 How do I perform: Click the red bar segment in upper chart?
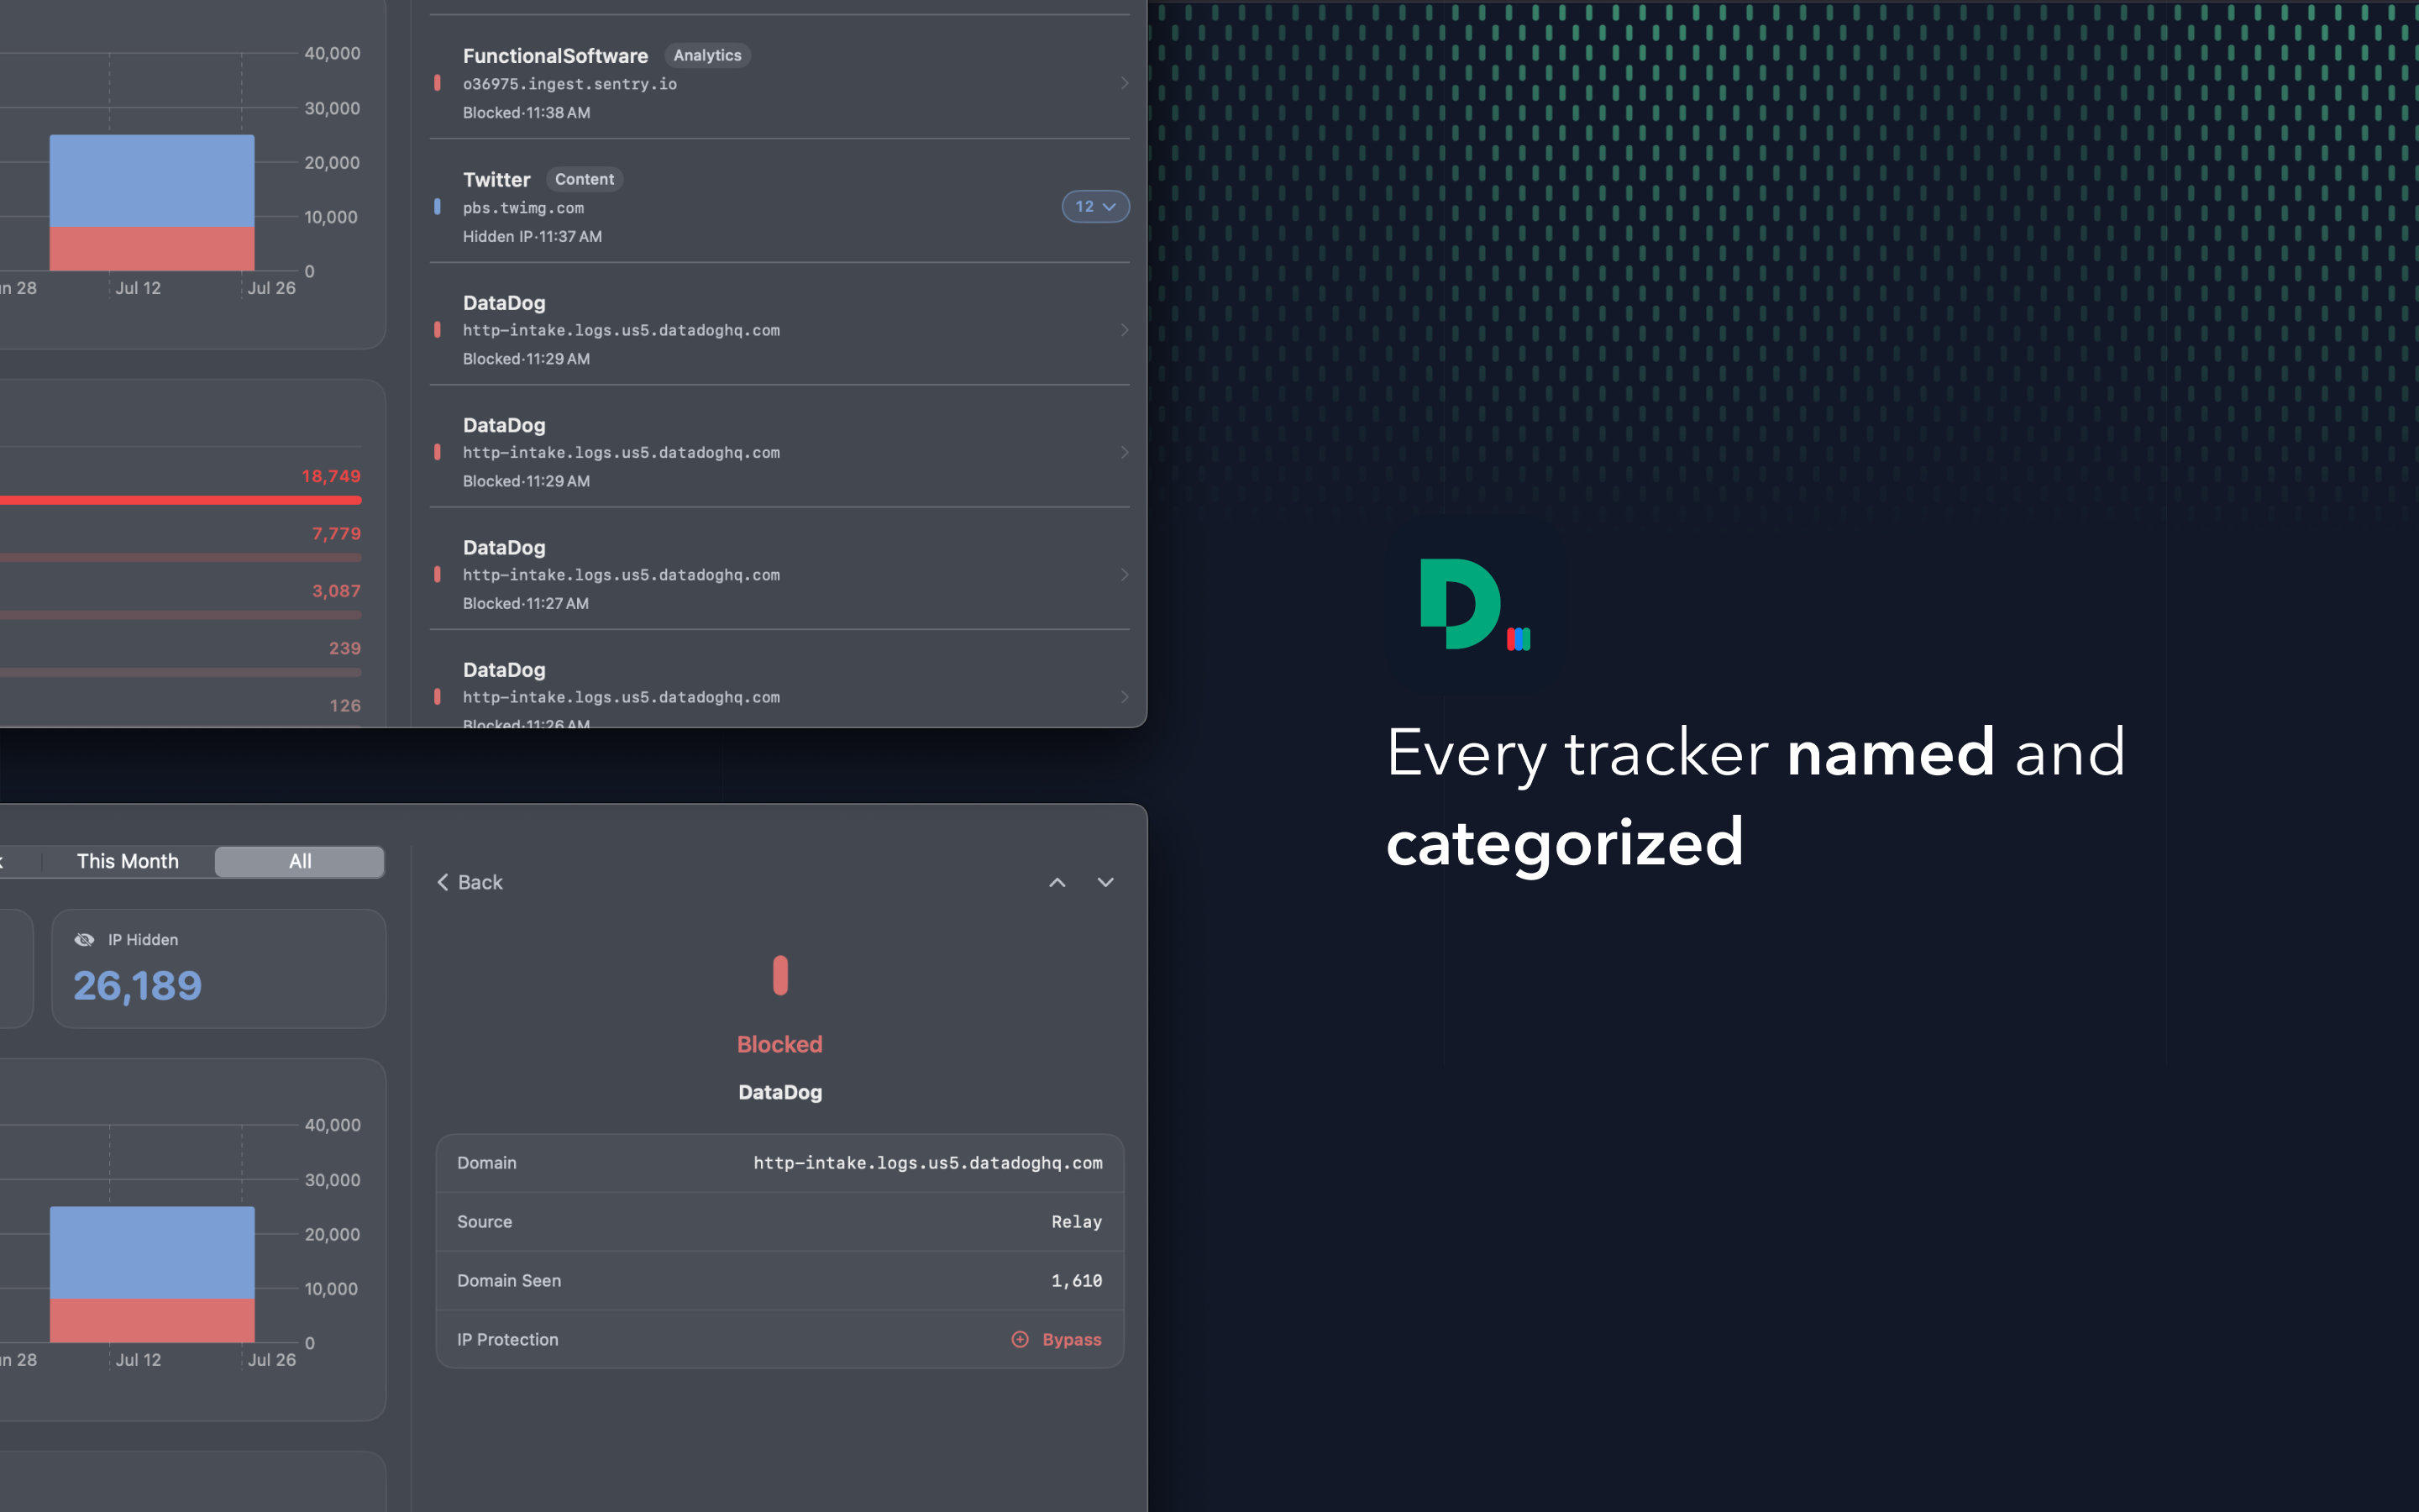pos(152,249)
